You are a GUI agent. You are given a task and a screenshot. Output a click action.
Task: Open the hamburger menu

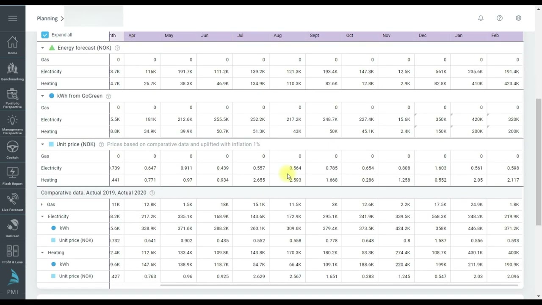[x=13, y=18]
